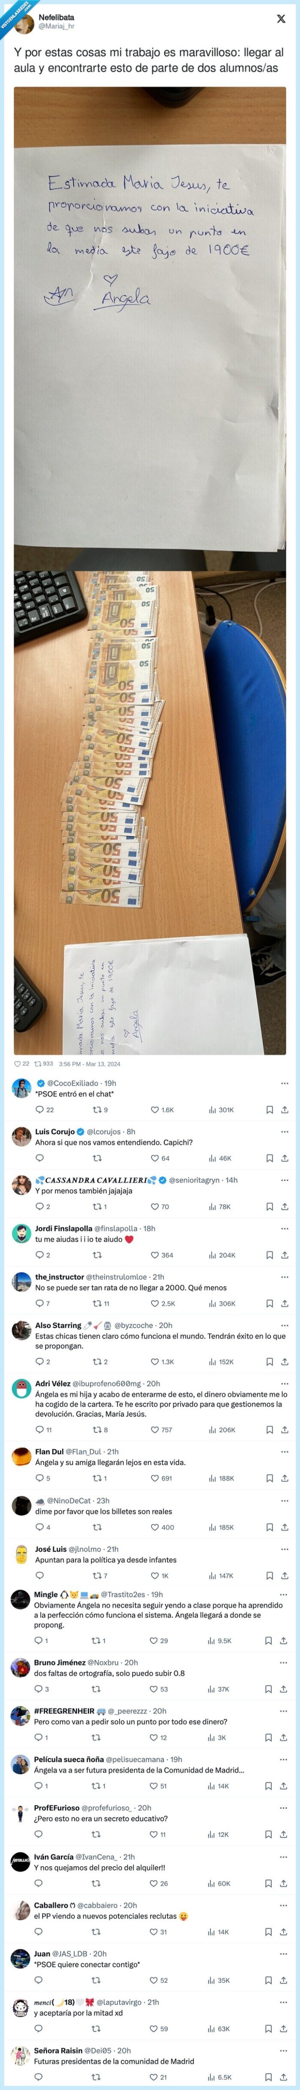Screen dimensions: 300x2090
Task: Bookmark Flan Dul's reply
Action: pos(270,1478)
